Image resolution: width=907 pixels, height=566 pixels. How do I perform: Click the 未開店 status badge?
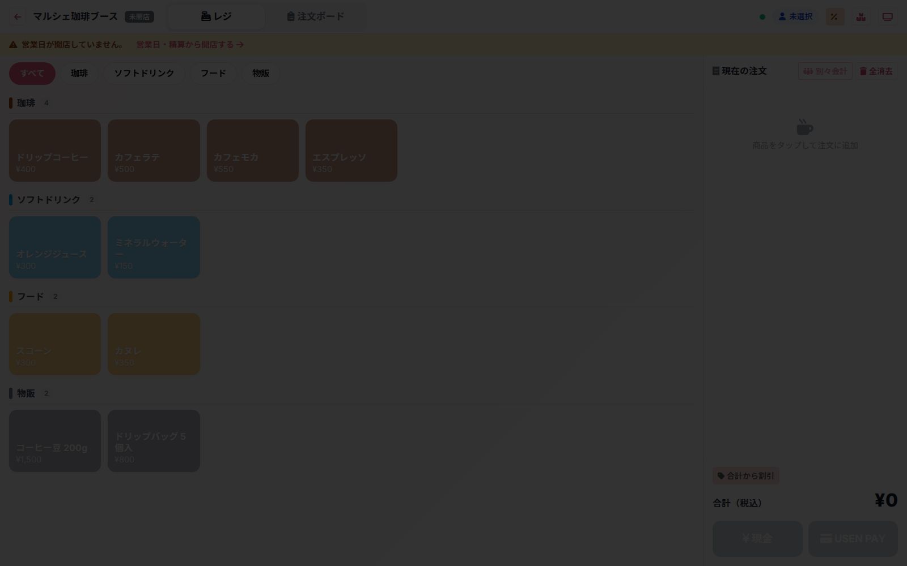coord(139,17)
